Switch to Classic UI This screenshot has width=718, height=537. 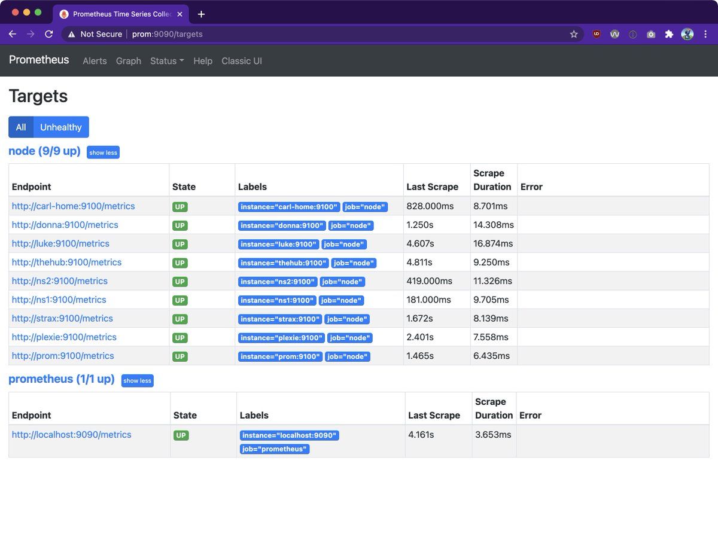(x=242, y=61)
